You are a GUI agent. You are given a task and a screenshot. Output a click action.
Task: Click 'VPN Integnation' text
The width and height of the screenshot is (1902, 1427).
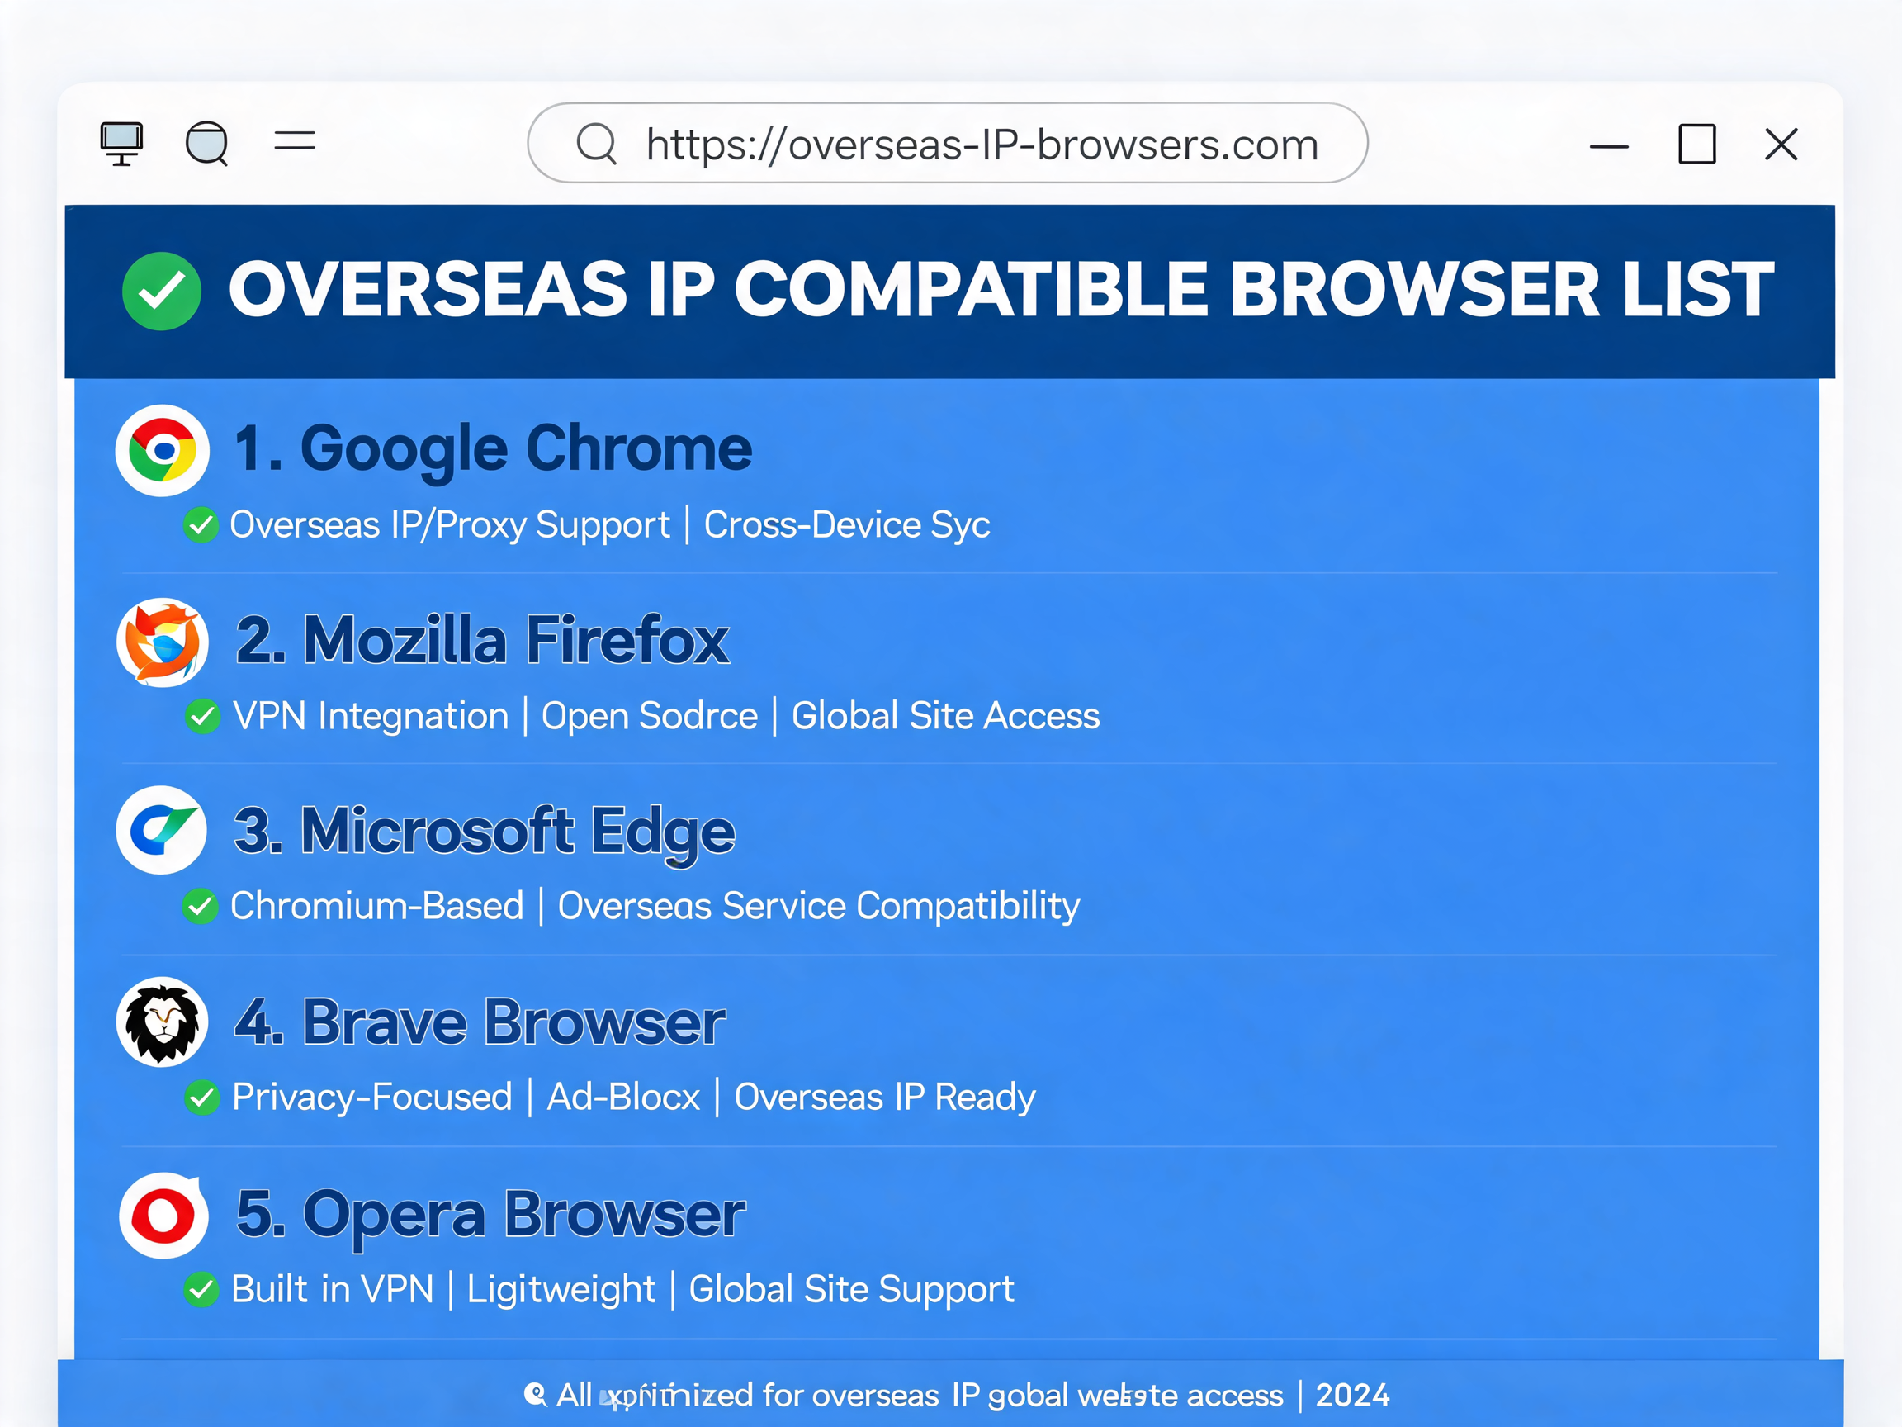(x=371, y=716)
